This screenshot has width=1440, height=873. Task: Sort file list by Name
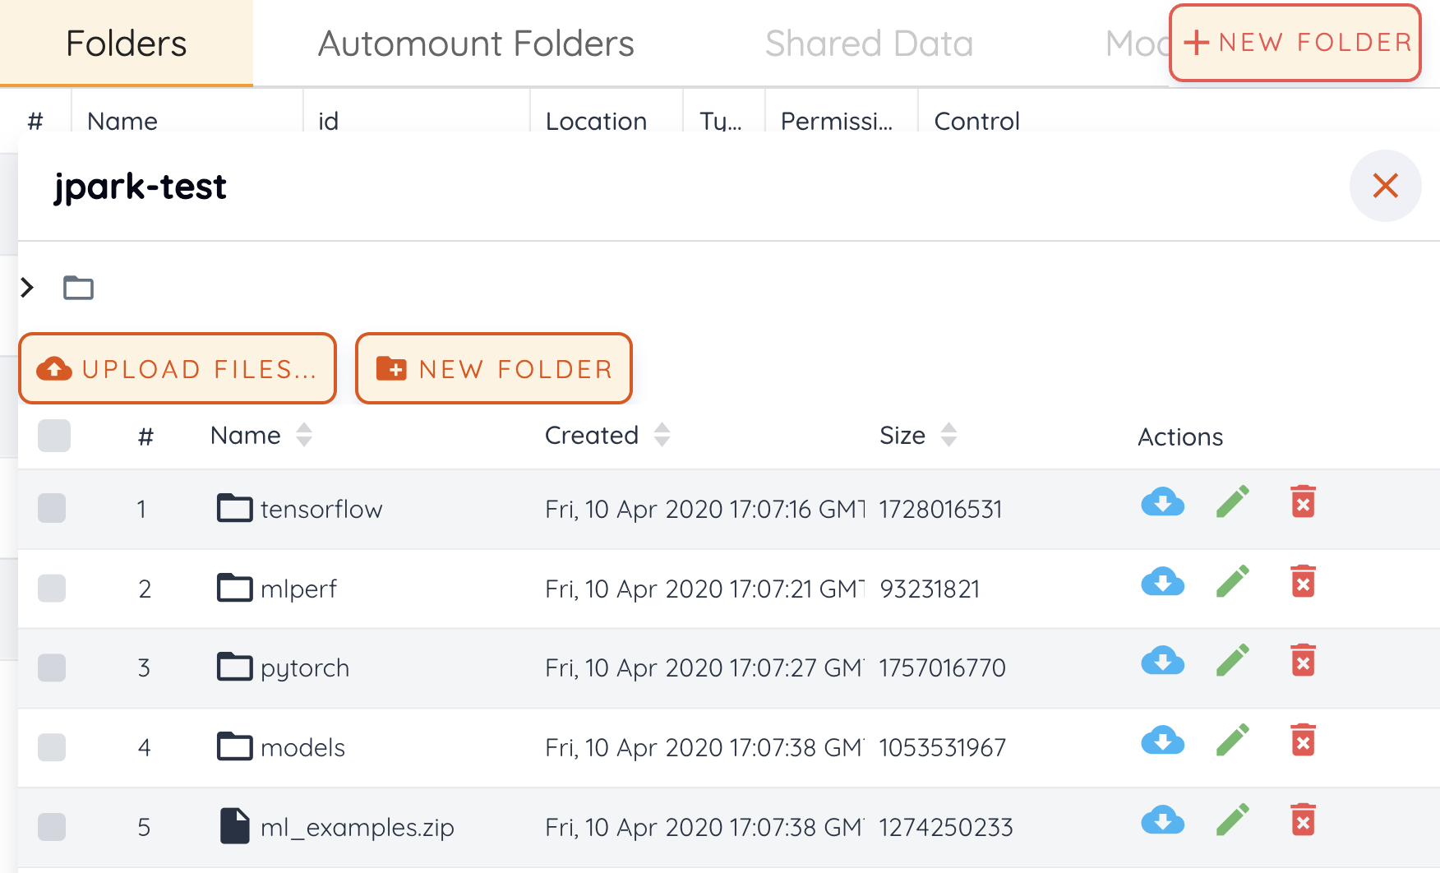pos(304,435)
